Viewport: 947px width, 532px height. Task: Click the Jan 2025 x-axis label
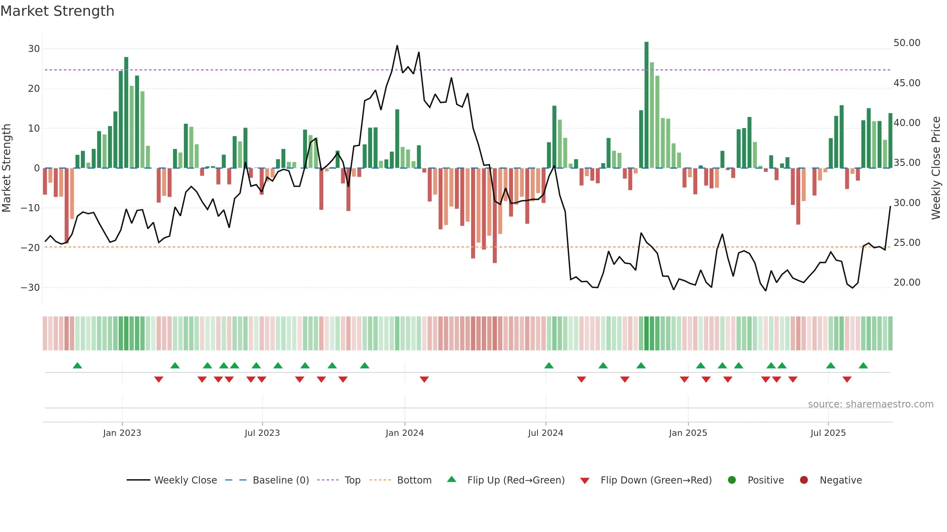click(688, 433)
